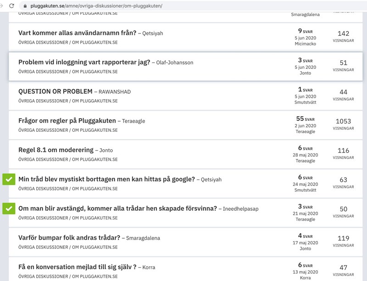Image resolution: width=367 pixels, height=281 pixels.
Task: Click last replier Micimacko on 5 jun thread
Action: point(305,44)
